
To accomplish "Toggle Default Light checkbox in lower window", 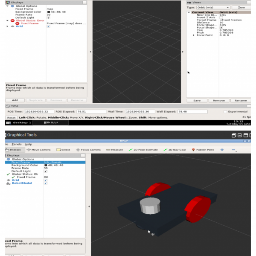I will [x=46, y=171].
